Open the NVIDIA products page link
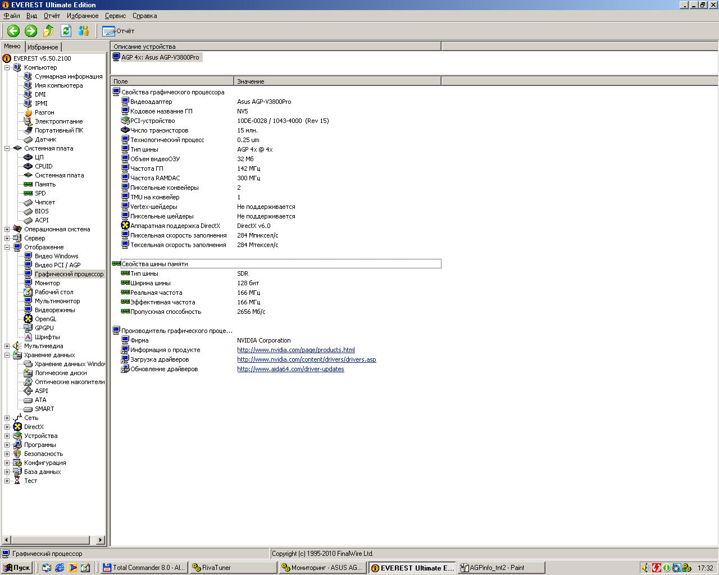The width and height of the screenshot is (719, 575). coord(295,350)
